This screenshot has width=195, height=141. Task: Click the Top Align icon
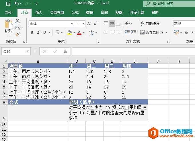(106, 23)
